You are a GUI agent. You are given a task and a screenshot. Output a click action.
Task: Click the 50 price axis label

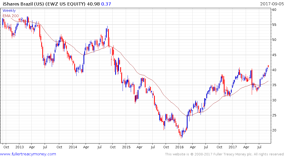click(x=274, y=40)
